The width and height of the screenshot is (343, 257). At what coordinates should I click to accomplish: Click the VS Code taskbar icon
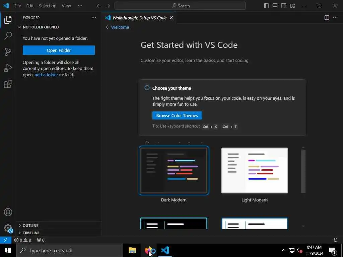pyautogui.click(x=165, y=250)
